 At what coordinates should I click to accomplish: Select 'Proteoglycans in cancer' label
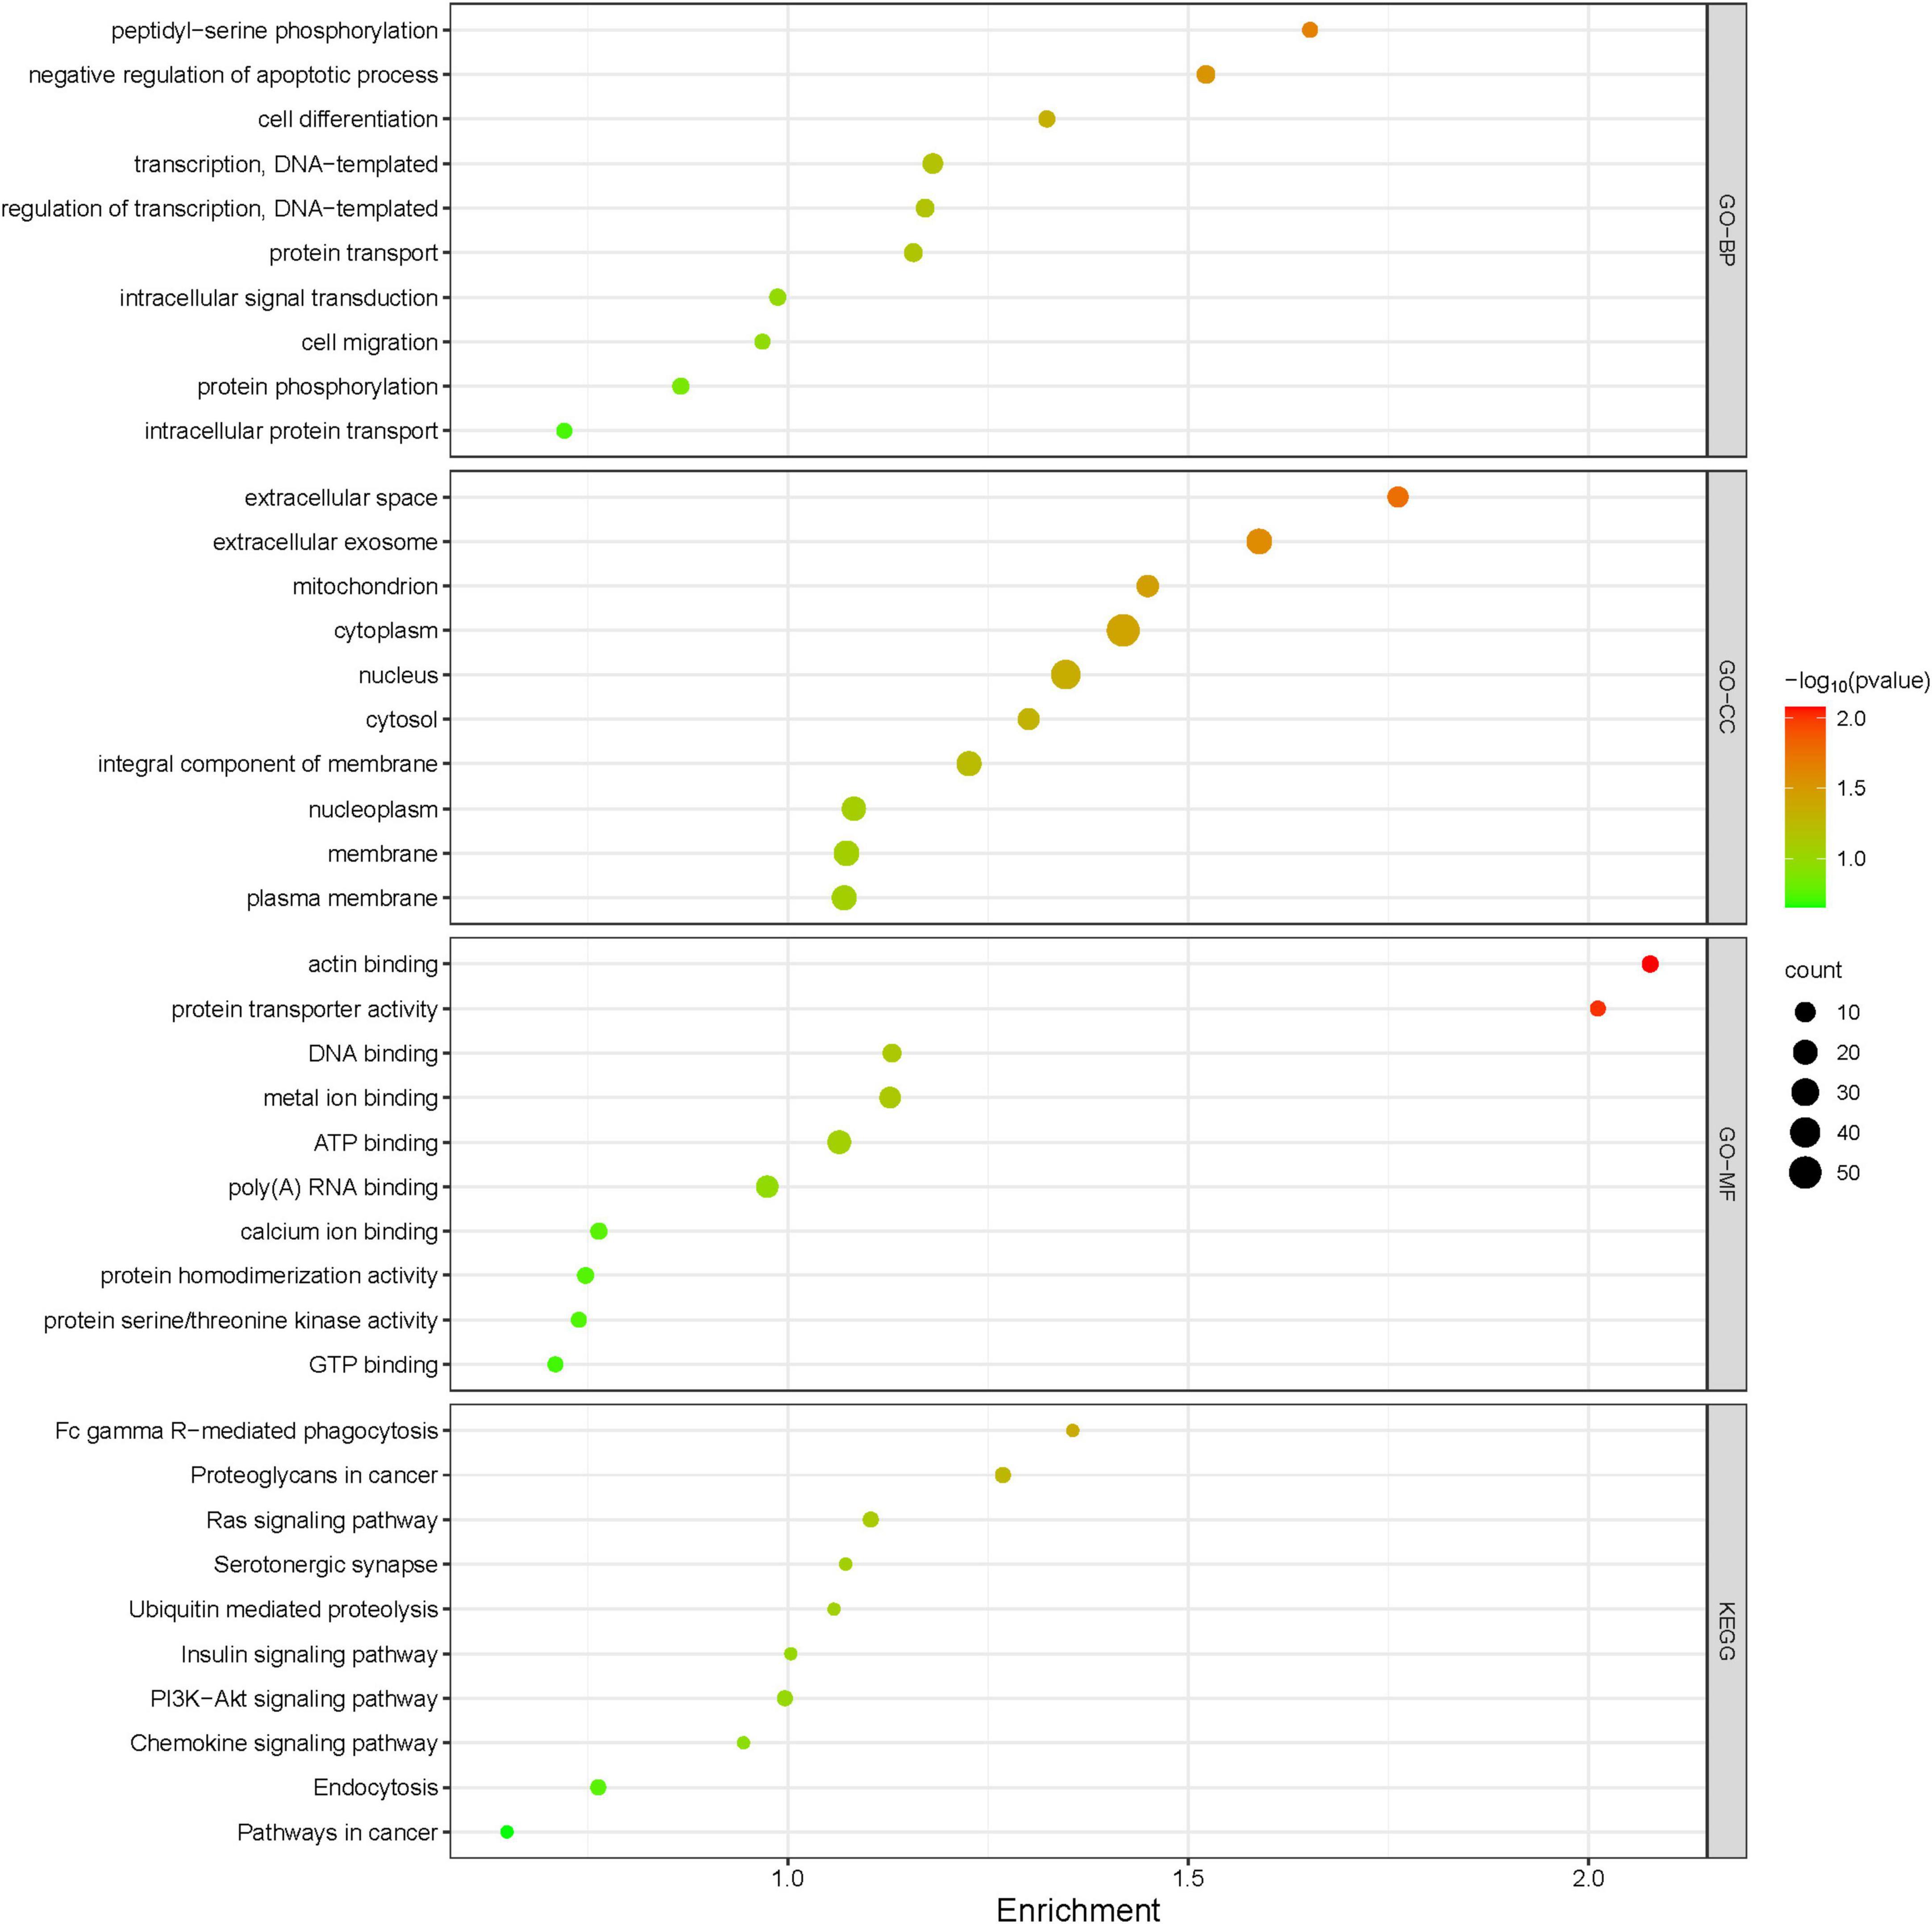click(314, 1475)
